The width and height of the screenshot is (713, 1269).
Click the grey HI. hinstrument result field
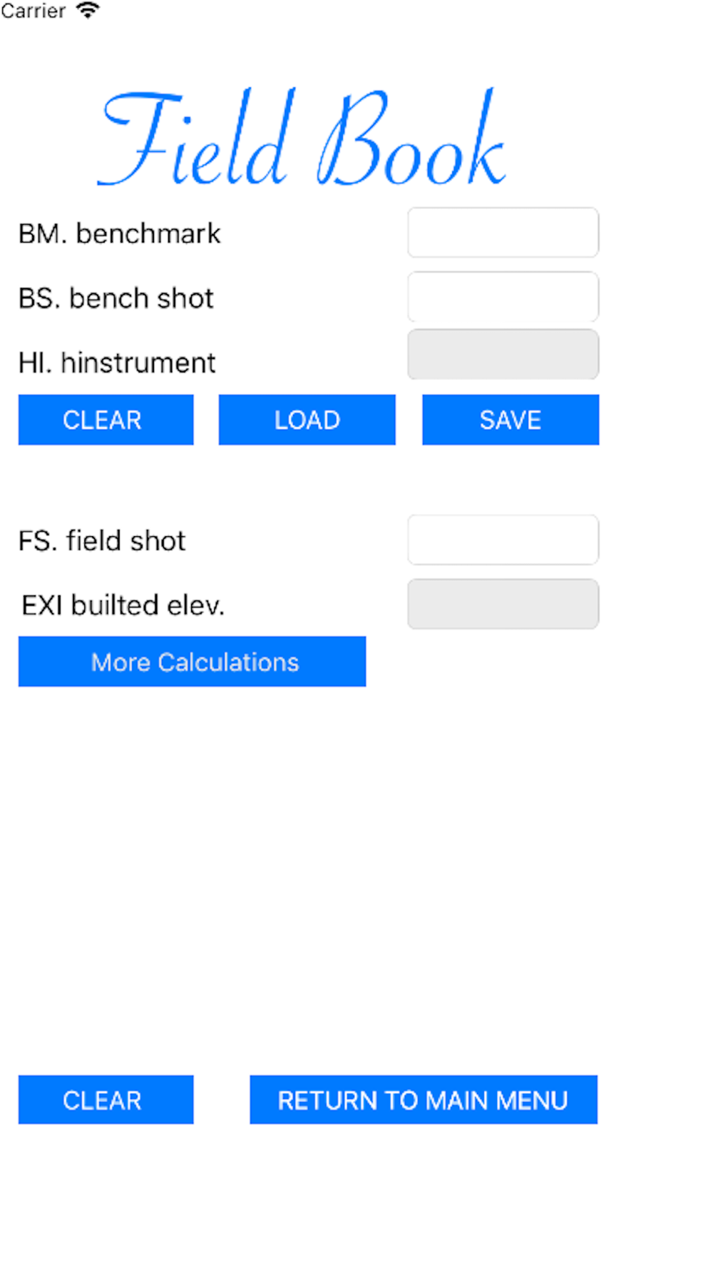503,355
